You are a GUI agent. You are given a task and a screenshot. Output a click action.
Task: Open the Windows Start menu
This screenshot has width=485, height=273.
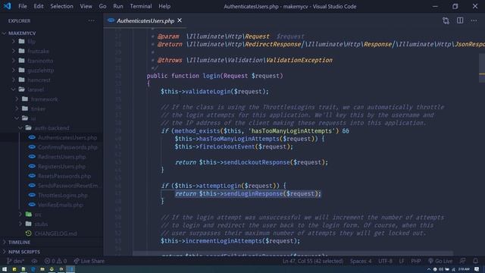(5, 269)
